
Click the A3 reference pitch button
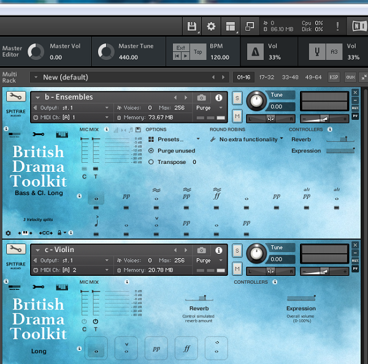(x=334, y=51)
